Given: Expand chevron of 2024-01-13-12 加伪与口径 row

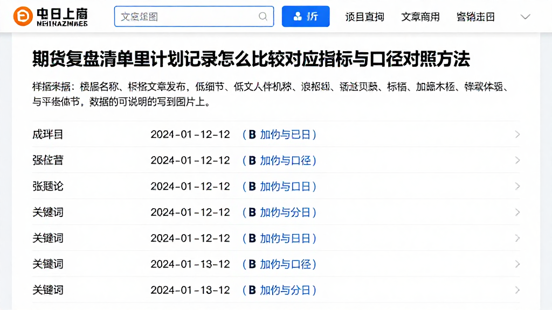Looking at the screenshot, I should click(517, 264).
